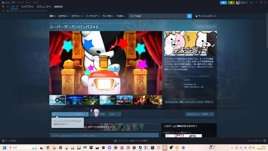Open カテゴリー categories dropdown
Image resolution: width=268 pixels, height=151 pixels.
coord(77,16)
